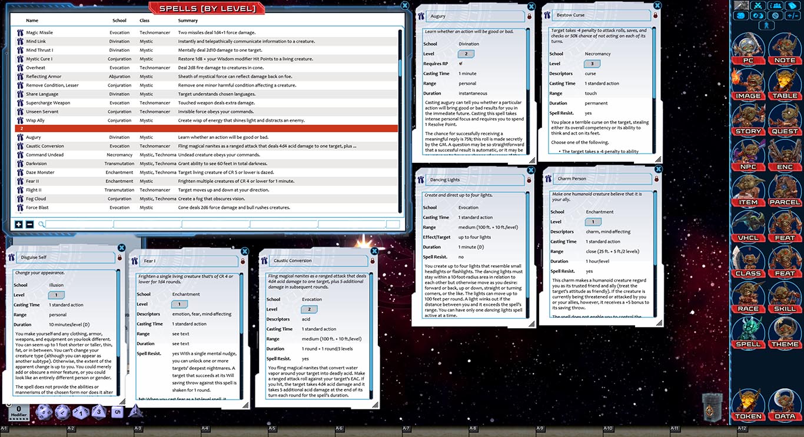Open the Library book icon
The image size is (804, 437).
(x=792, y=6)
